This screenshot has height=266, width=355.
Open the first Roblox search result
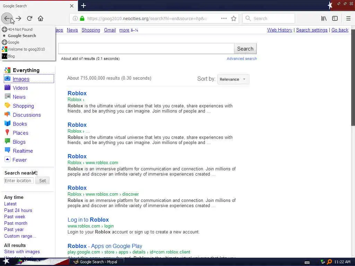click(77, 93)
